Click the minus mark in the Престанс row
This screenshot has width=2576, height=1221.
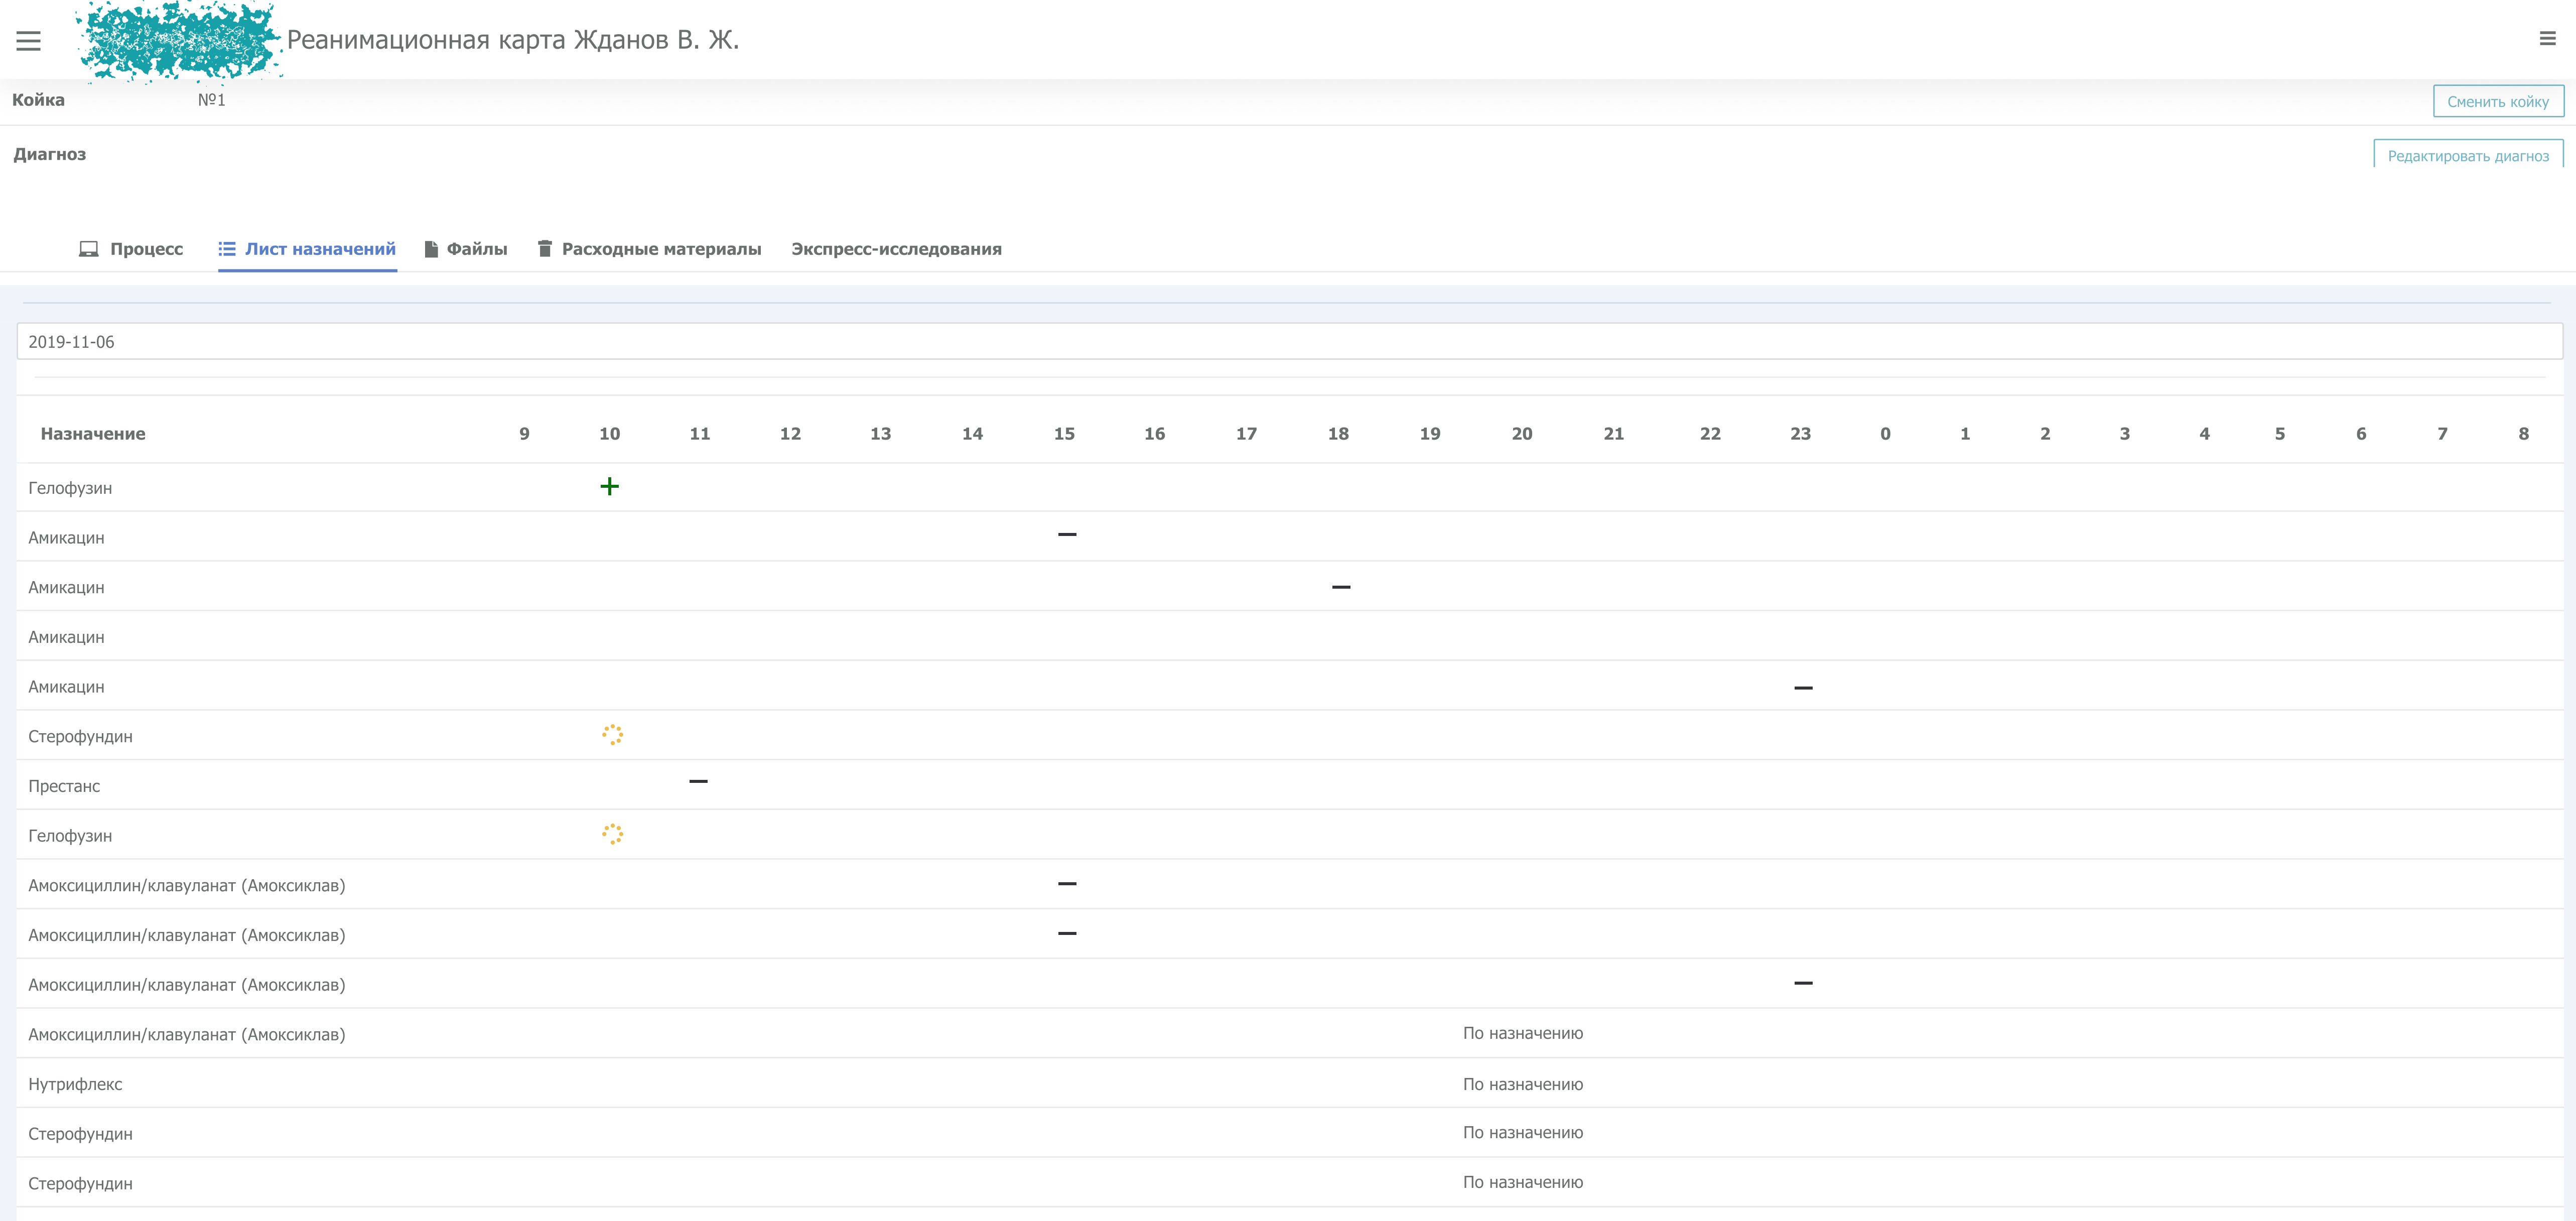point(698,781)
